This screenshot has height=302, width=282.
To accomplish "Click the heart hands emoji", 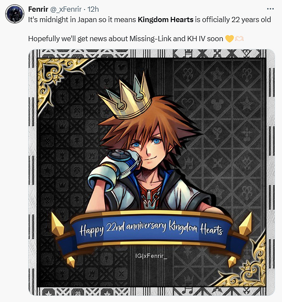I will coord(239,39).
